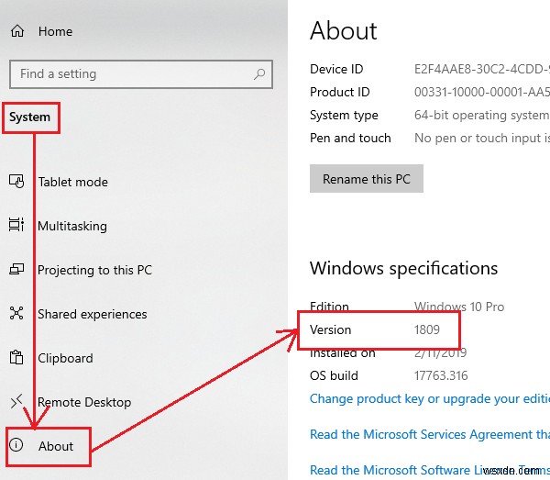Click the 64-bit operating system text
This screenshot has height=480, width=550.
tap(482, 115)
